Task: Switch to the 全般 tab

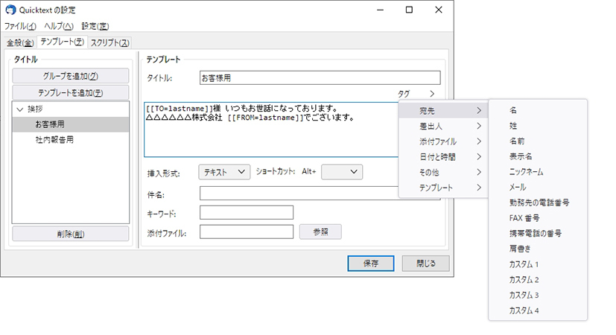Action: click(x=19, y=42)
